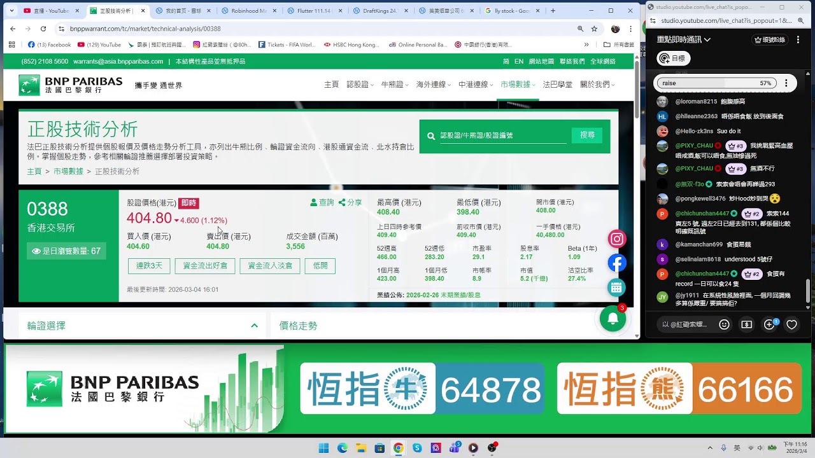The width and height of the screenshot is (815, 458).
Task: Open Microsoft Teams from taskbar
Action: click(455, 448)
